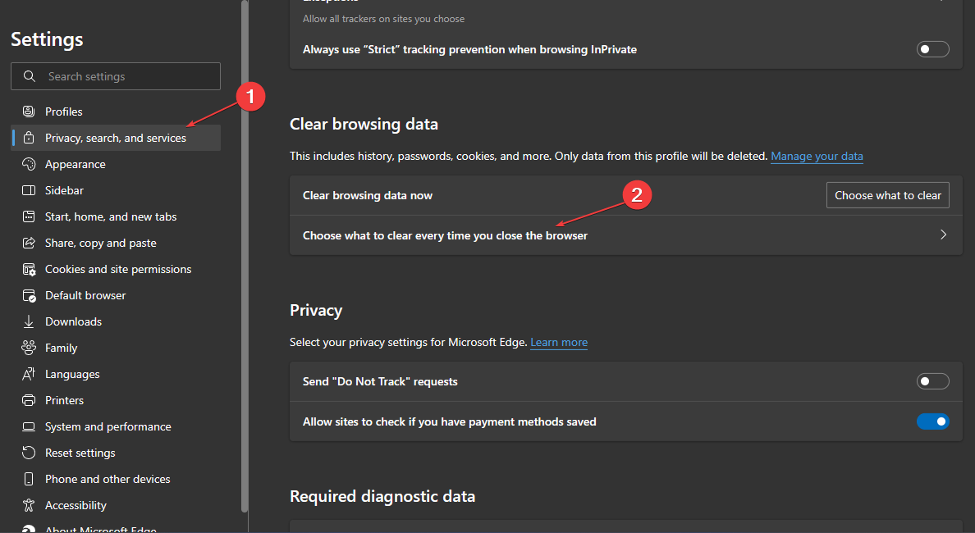The height and width of the screenshot is (533, 975).
Task: Disable payment methods saved check toggle
Action: [932, 421]
